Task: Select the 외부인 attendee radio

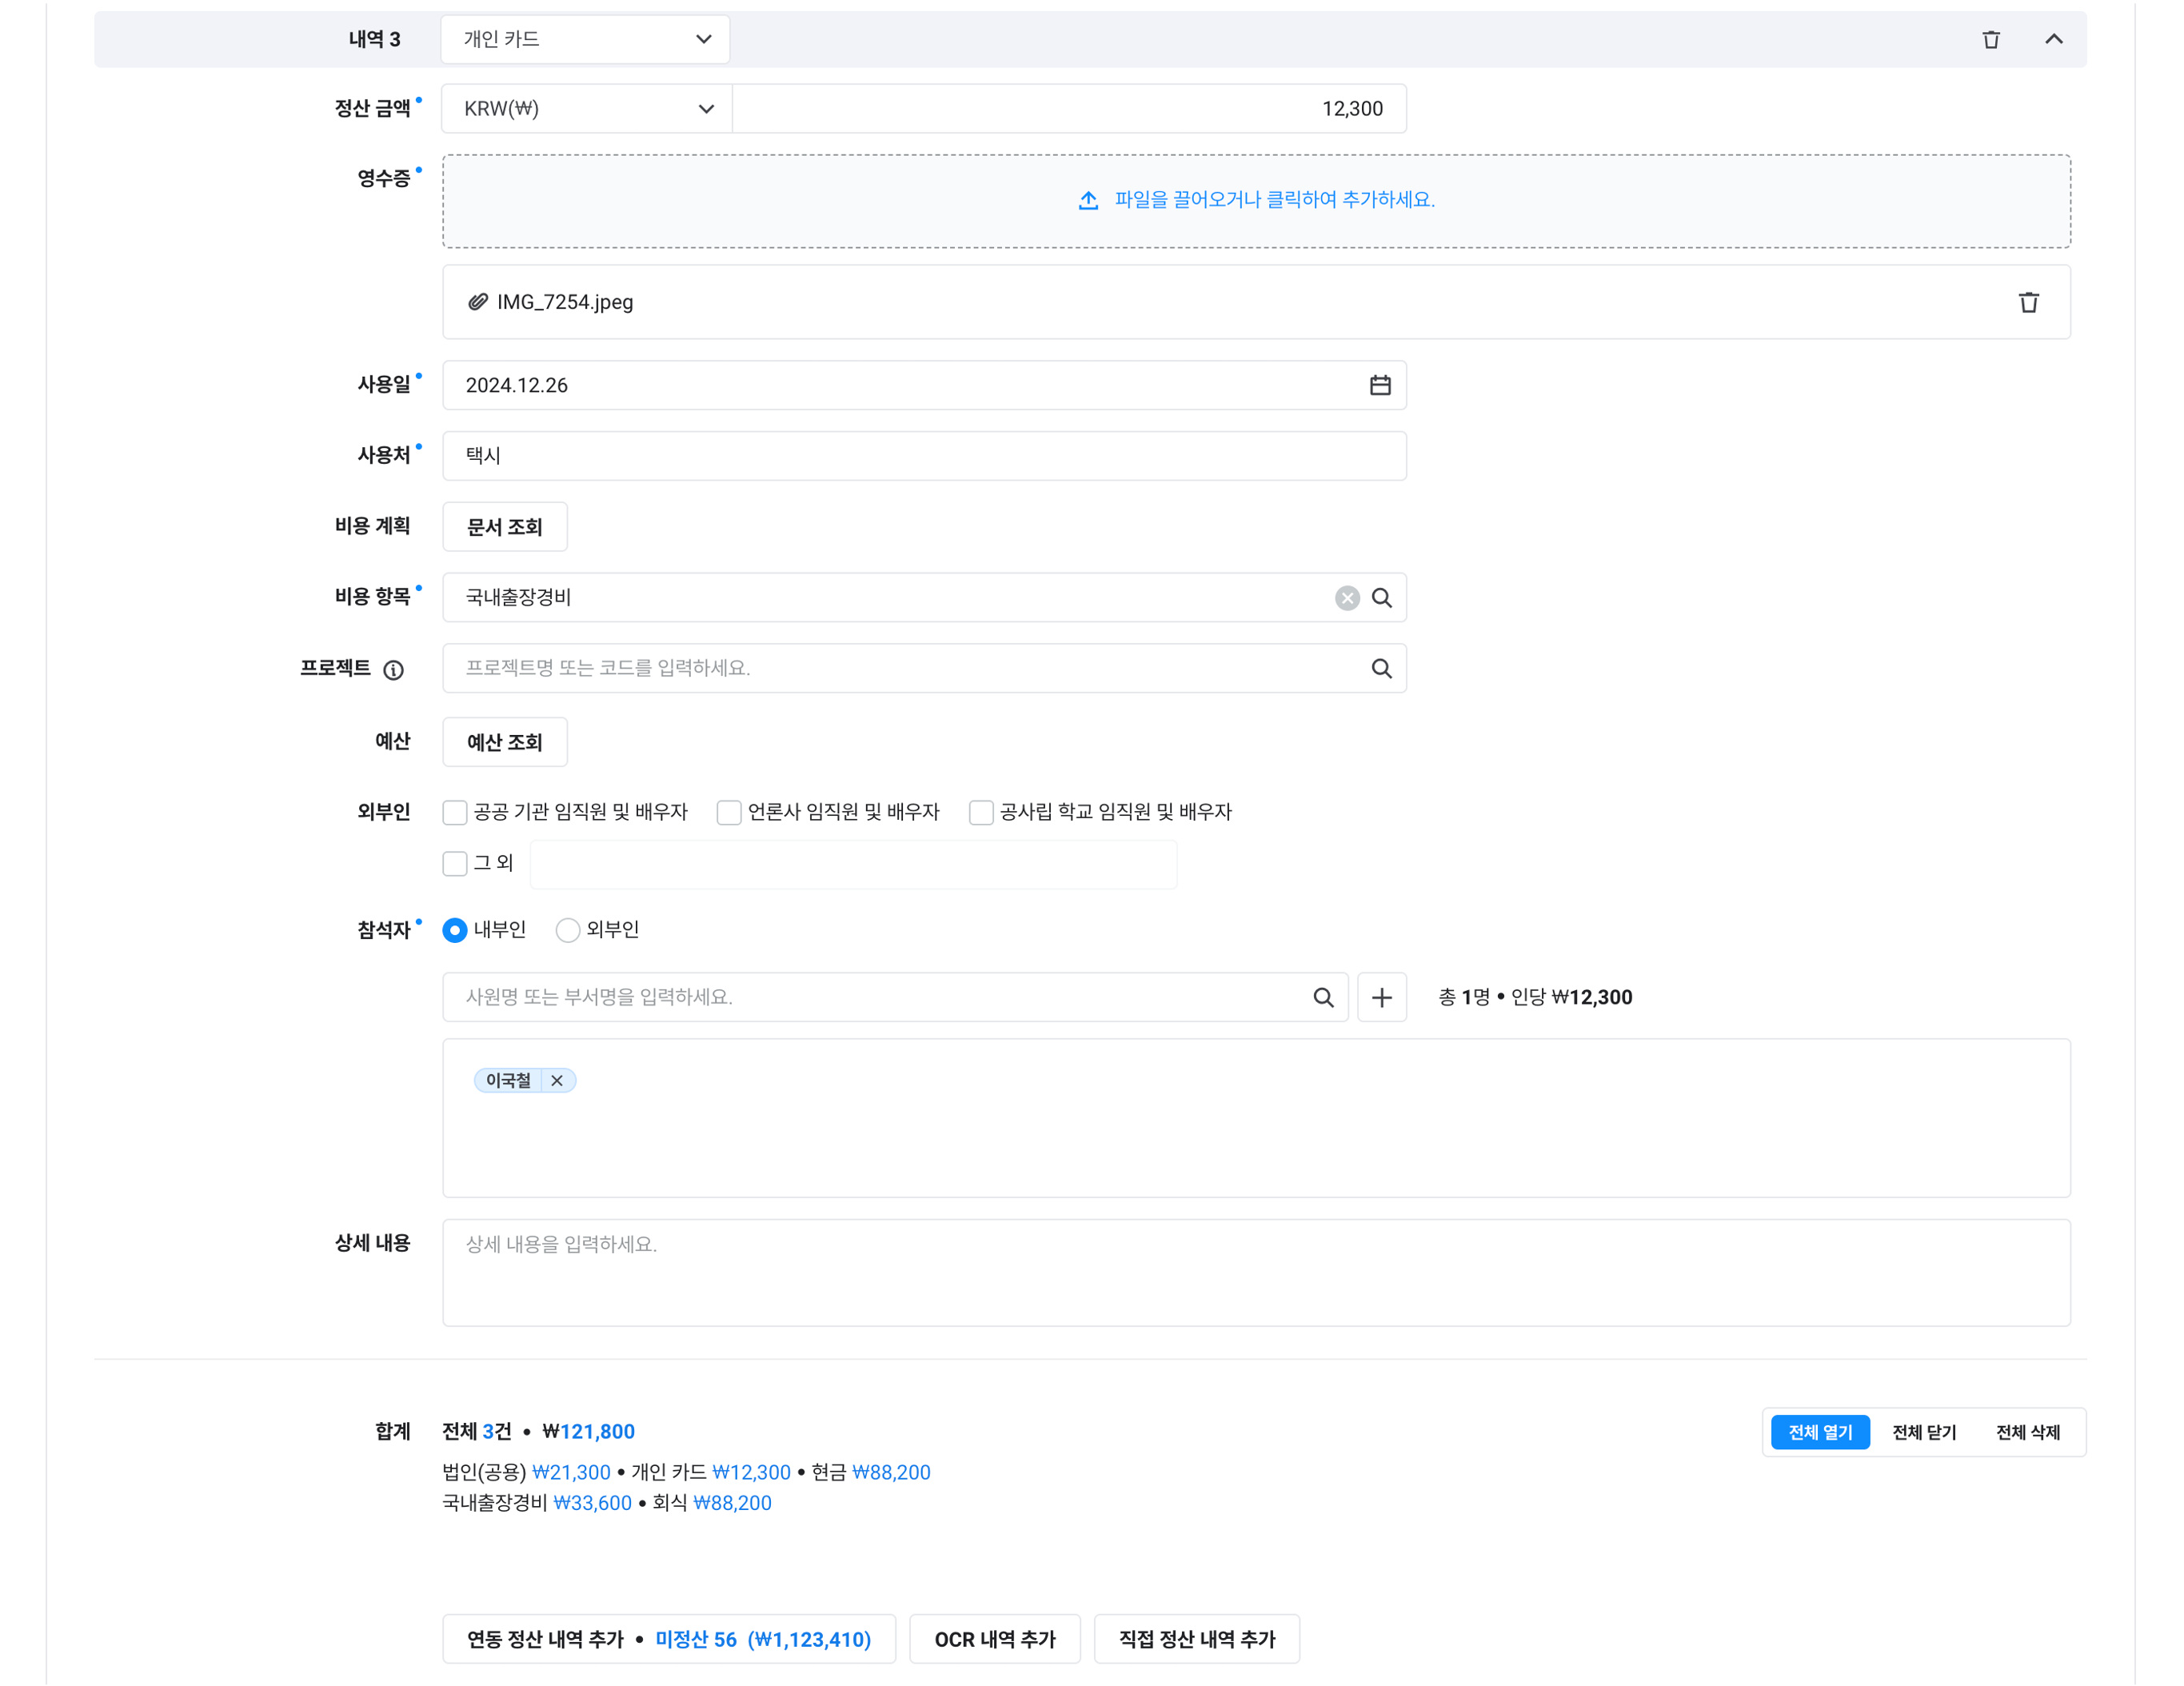Action: 568,930
